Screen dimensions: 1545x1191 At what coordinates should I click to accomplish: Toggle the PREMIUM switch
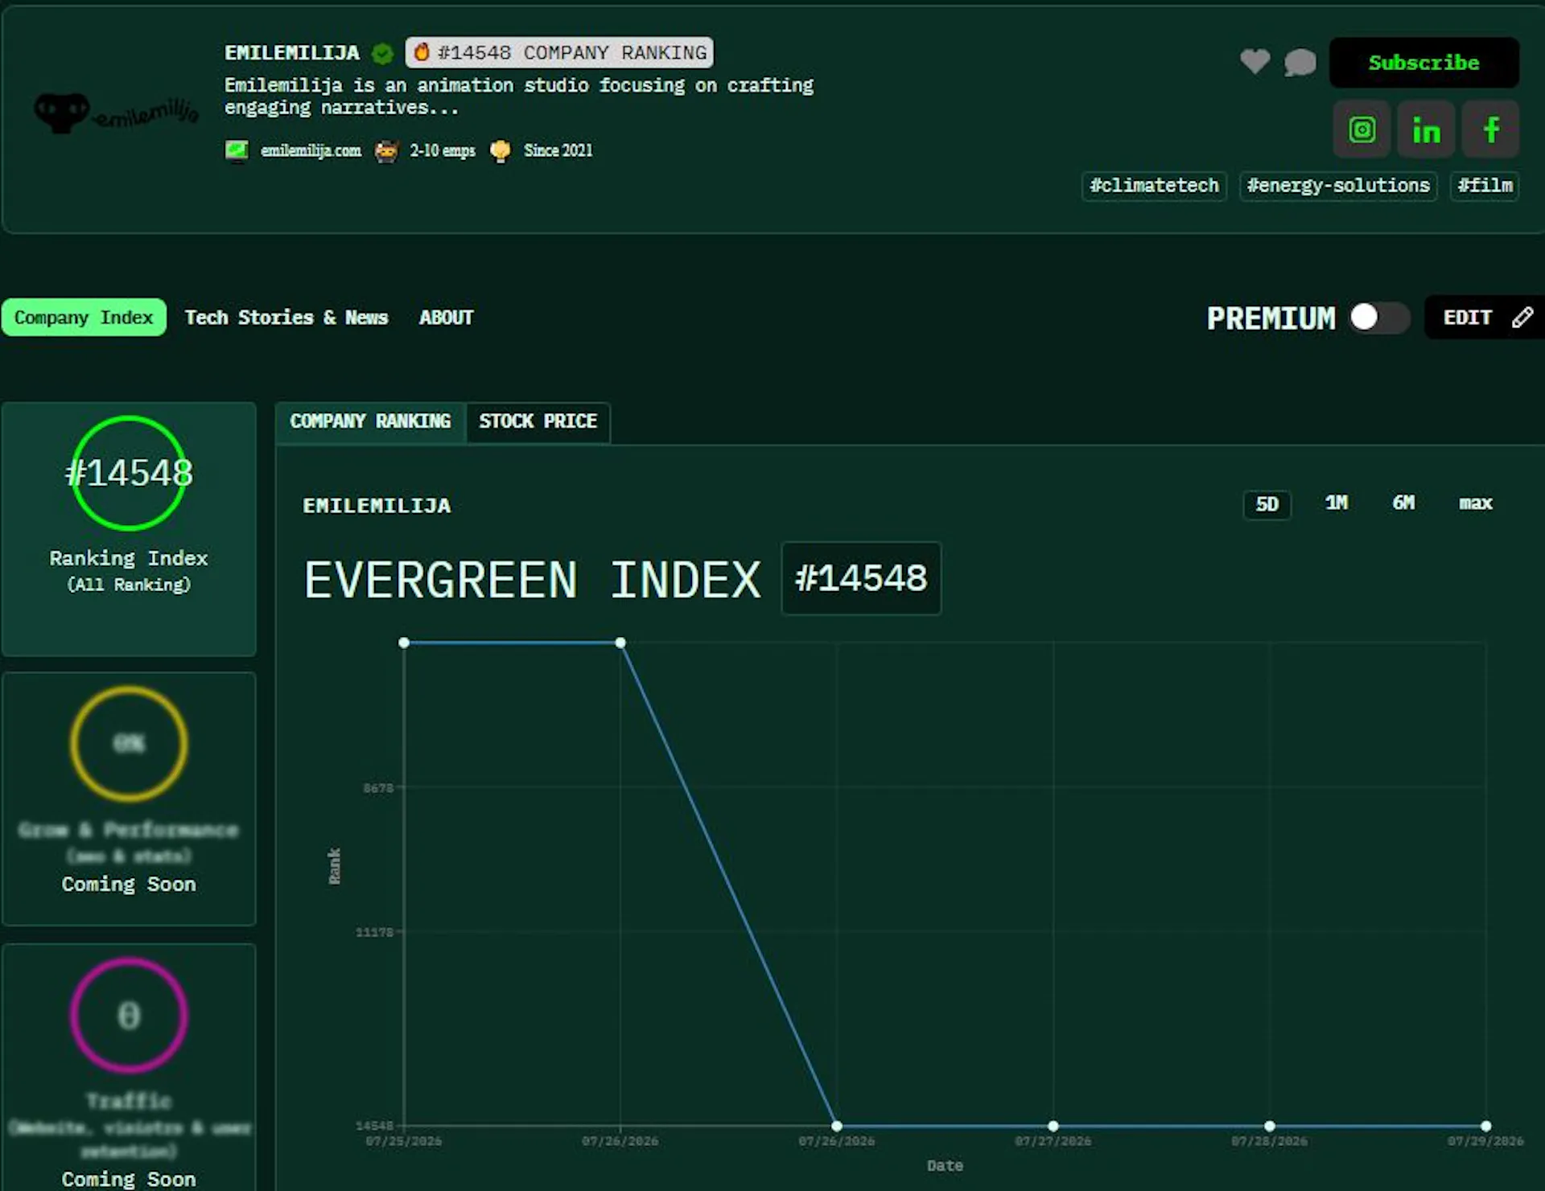coord(1379,318)
